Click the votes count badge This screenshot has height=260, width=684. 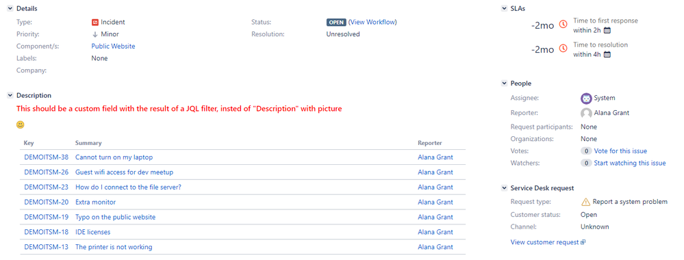[586, 151]
